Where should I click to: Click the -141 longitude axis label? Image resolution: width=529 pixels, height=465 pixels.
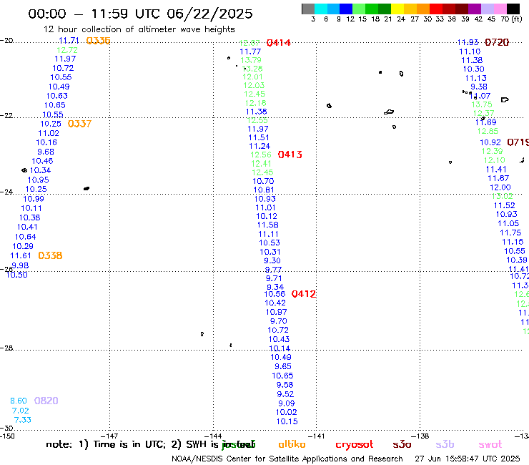pos(316,436)
